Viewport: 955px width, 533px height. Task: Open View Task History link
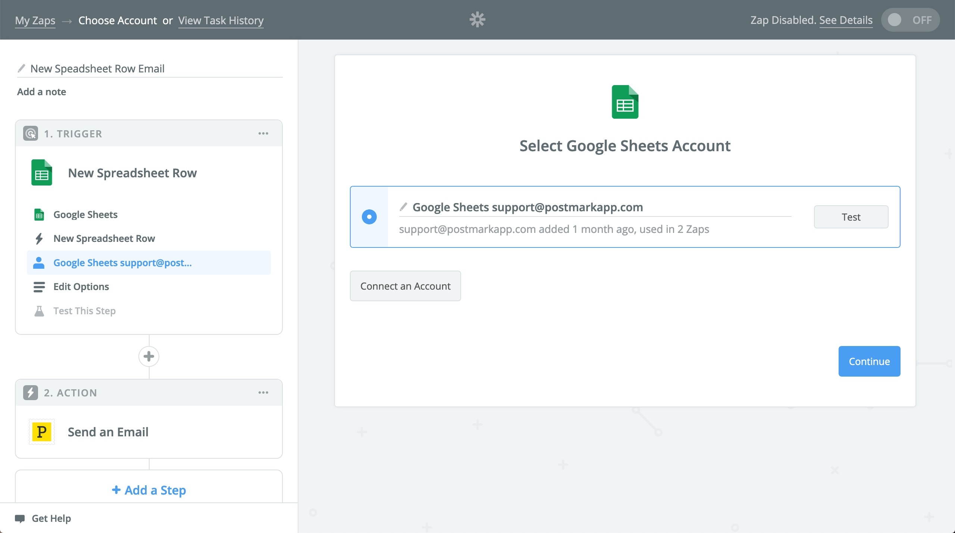tap(221, 21)
